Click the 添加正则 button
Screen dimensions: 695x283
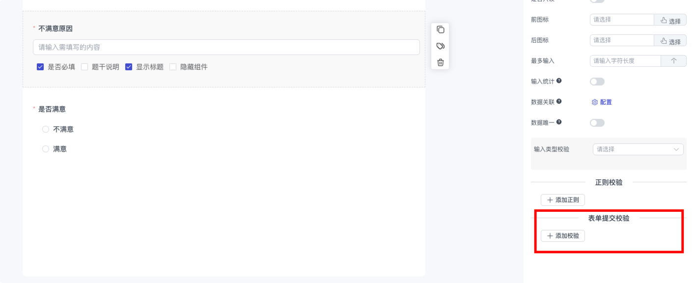(x=562, y=200)
